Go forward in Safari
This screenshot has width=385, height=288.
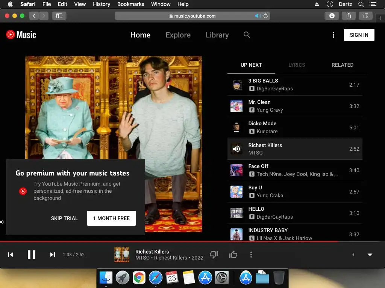[x=44, y=16]
